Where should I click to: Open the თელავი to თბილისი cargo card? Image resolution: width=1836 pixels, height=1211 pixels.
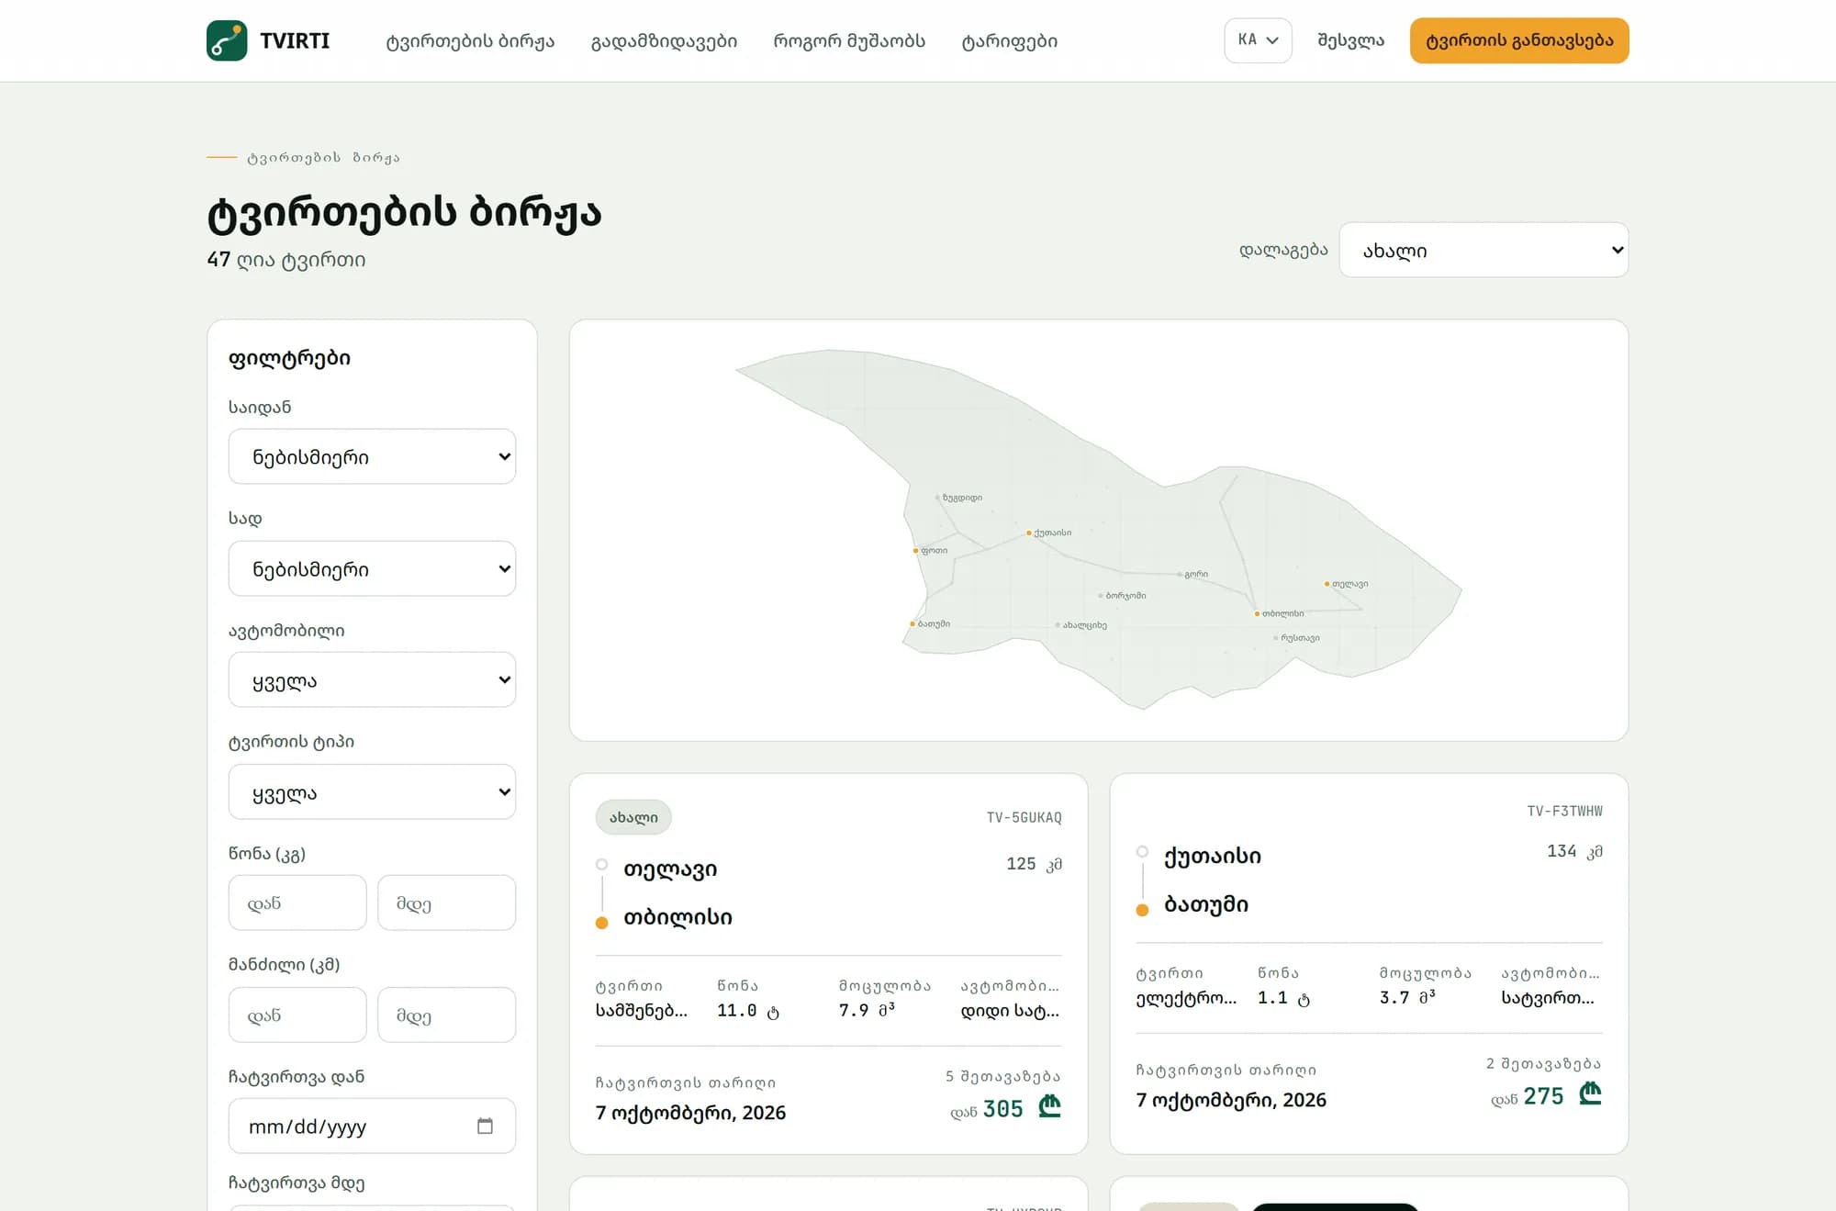click(x=828, y=963)
